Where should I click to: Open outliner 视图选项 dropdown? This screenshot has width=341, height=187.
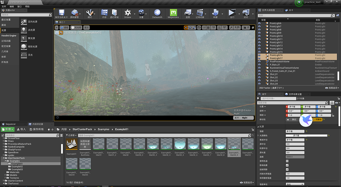coord(332,88)
